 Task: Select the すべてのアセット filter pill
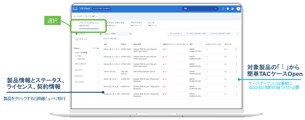click(176, 34)
